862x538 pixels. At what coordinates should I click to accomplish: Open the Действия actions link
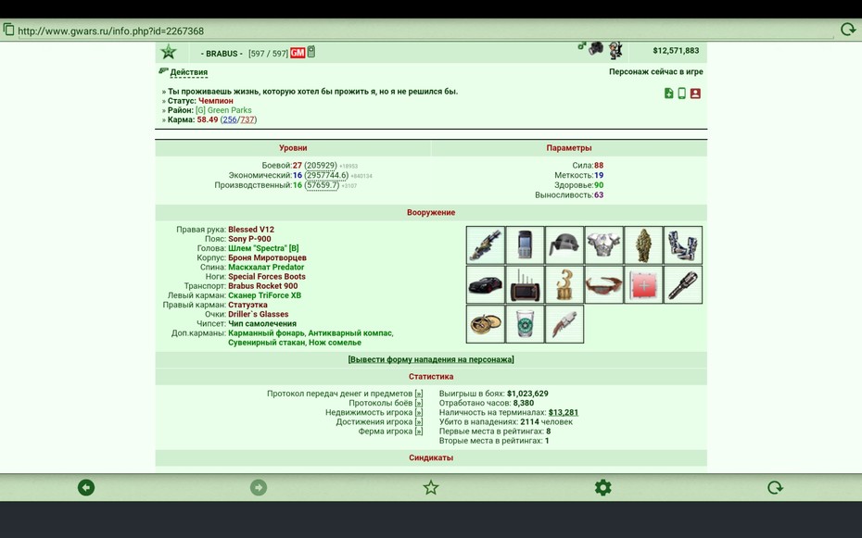click(188, 72)
